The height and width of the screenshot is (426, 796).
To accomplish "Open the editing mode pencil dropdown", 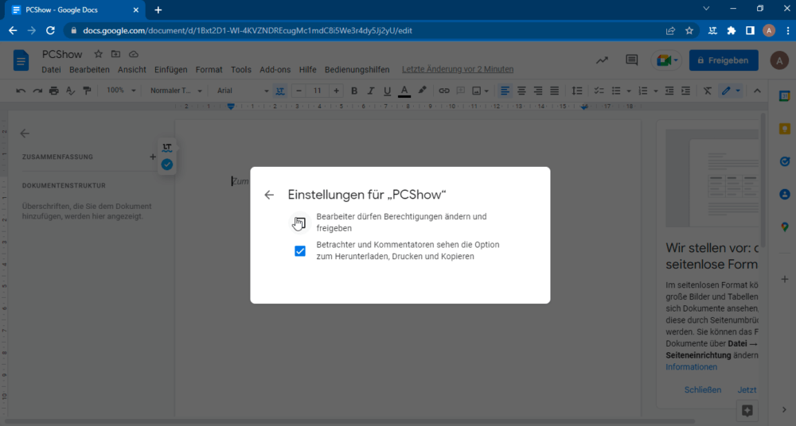I will (731, 91).
